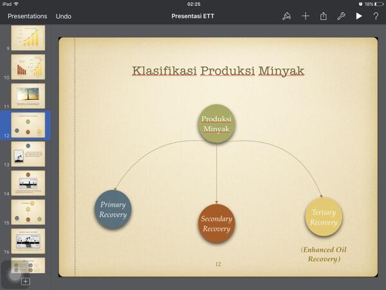Select slide 14 thumbnail
The height and width of the screenshot is (290, 386).
tap(28, 183)
